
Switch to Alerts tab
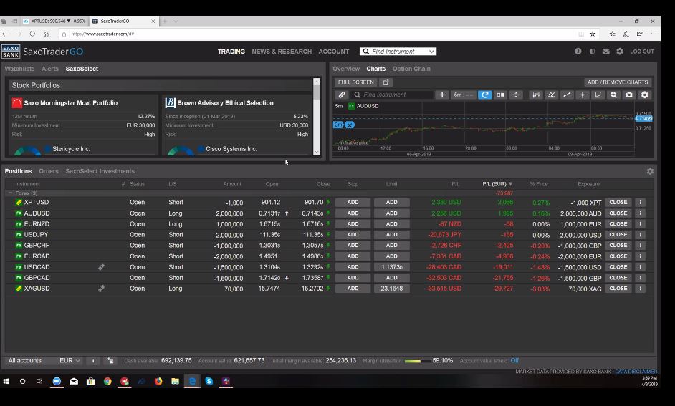[x=50, y=69]
